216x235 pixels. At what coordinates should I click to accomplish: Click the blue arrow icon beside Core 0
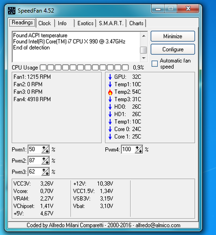click(x=110, y=129)
